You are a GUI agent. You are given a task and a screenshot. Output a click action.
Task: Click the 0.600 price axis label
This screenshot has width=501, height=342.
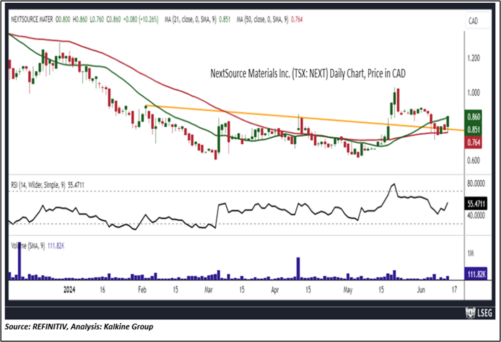tap(473, 161)
